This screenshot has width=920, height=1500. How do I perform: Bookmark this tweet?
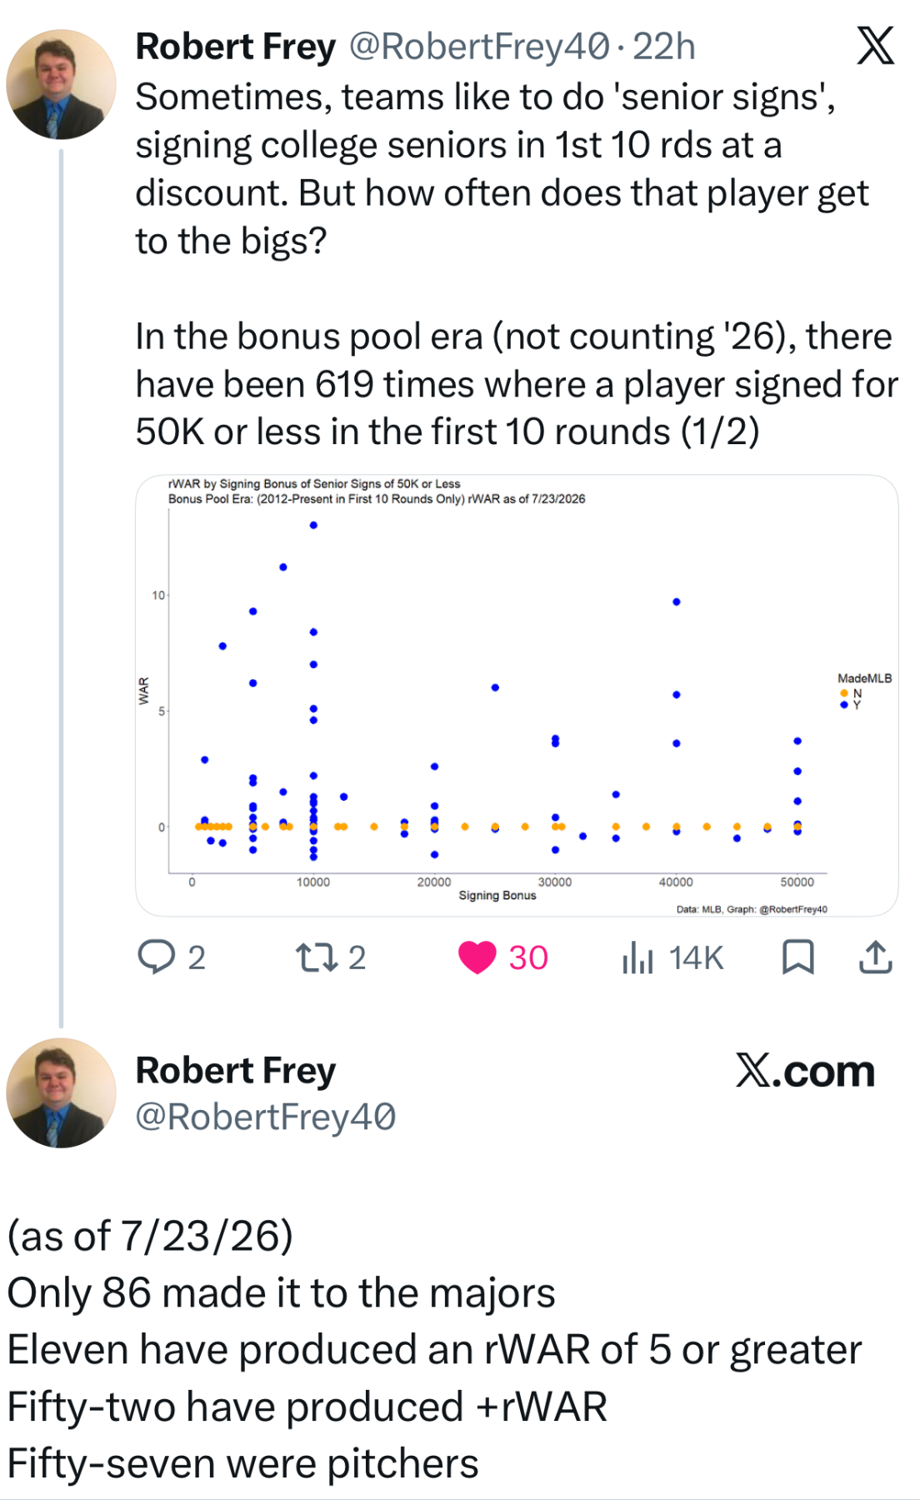[798, 957]
